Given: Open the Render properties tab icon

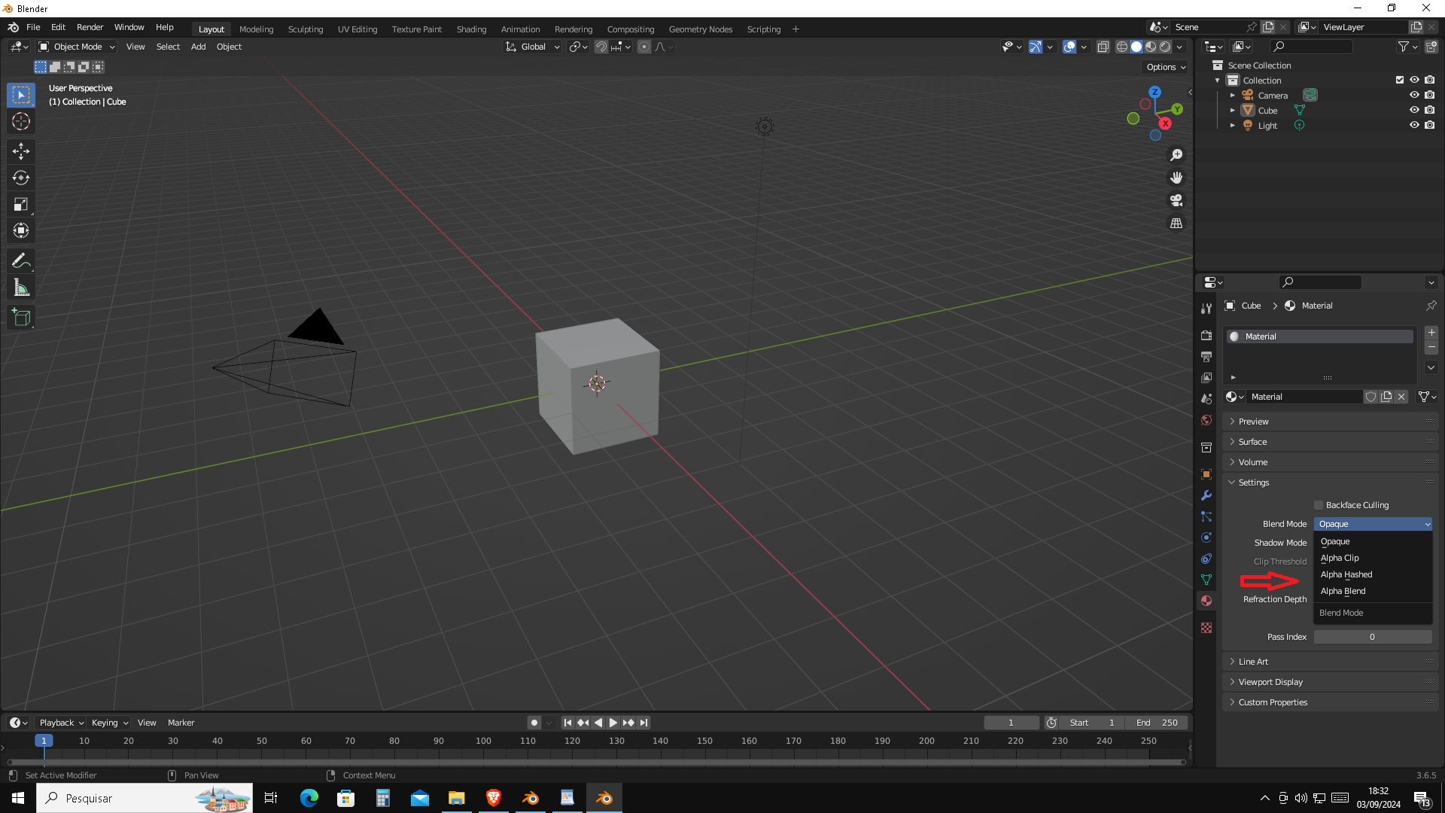Looking at the screenshot, I should tap(1206, 335).
